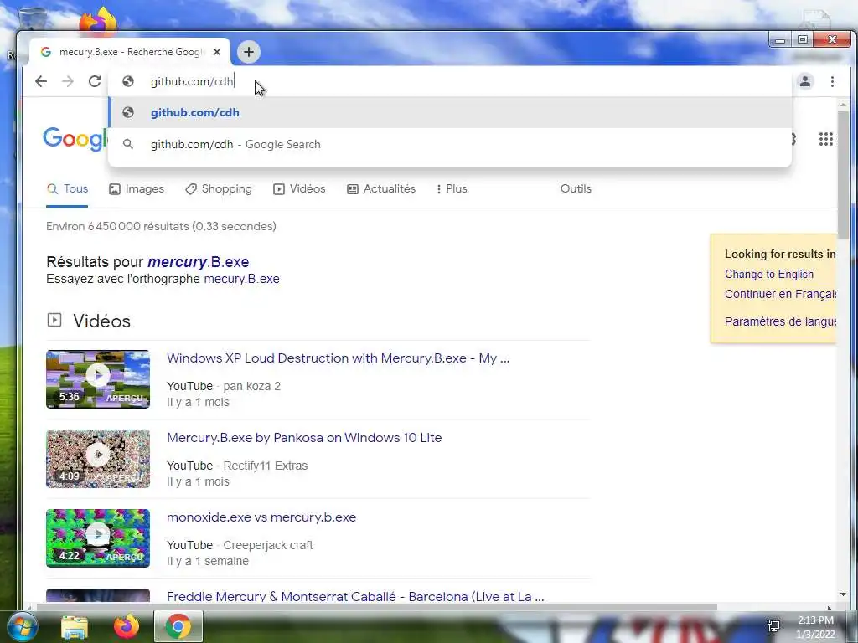The width and height of the screenshot is (858, 643).
Task: Click the taskbar clock showing 2:13 PM
Action: click(x=815, y=627)
